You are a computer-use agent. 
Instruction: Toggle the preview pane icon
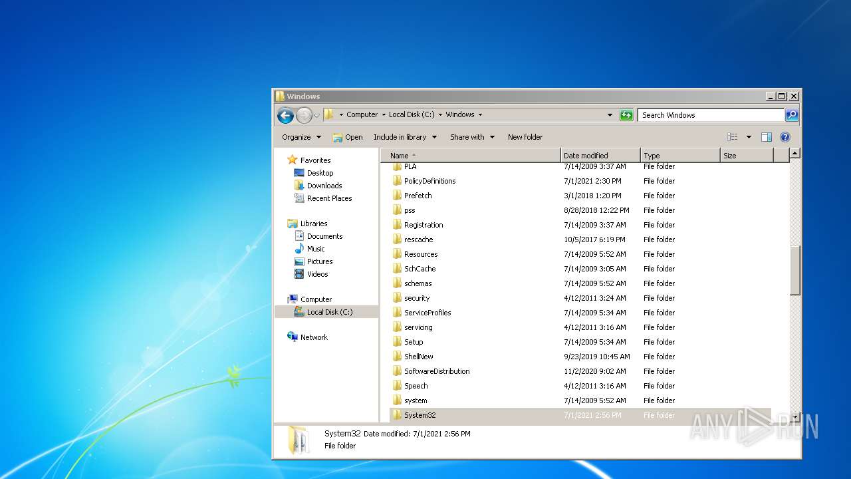767,137
